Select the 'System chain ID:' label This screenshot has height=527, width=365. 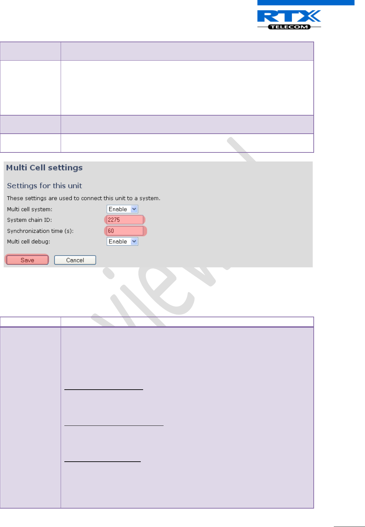point(29,220)
